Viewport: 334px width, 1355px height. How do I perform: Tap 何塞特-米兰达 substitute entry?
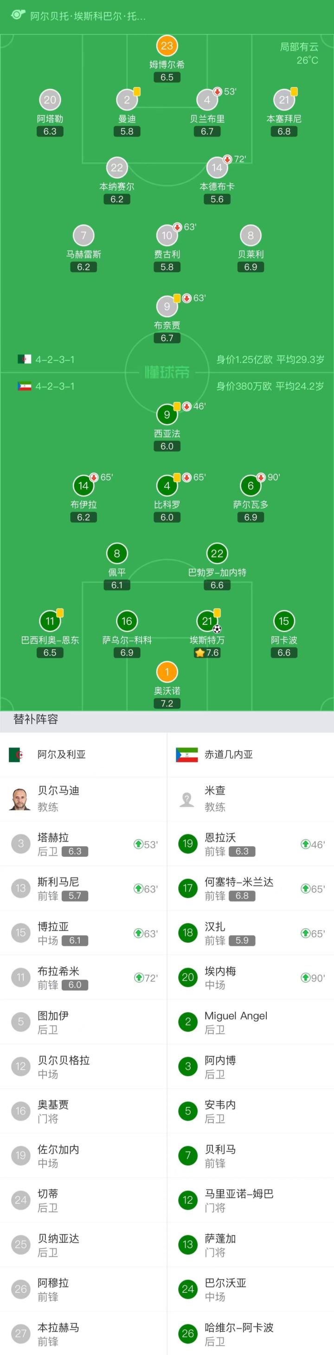pos(250,888)
